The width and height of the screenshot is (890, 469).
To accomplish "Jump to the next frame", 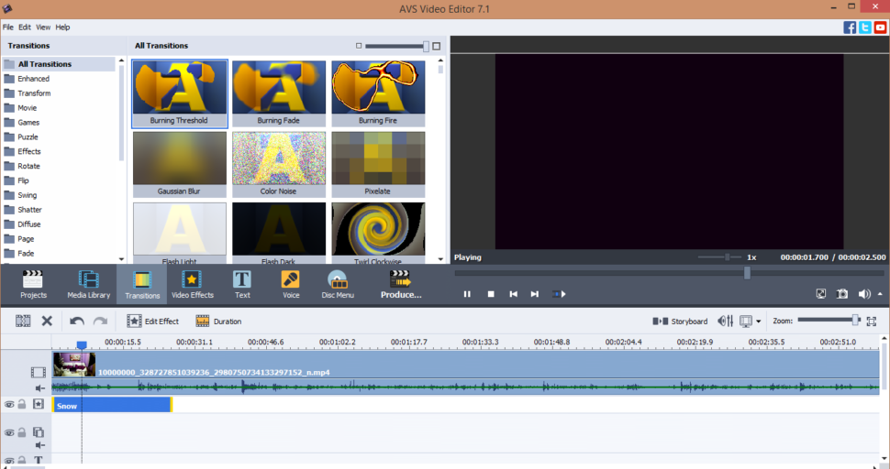I will 534,294.
